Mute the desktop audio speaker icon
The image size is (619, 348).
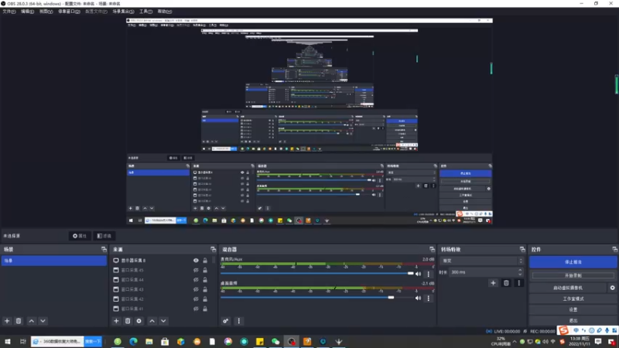[x=418, y=299]
